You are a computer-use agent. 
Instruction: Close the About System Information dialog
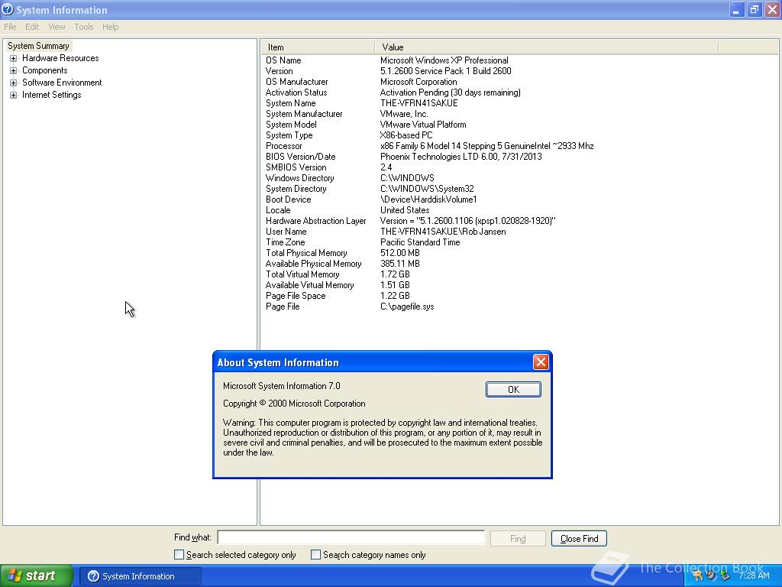(541, 362)
